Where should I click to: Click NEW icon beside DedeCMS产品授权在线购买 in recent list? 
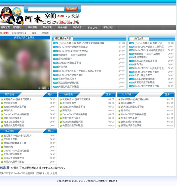pyautogui.click(x=55, y=47)
